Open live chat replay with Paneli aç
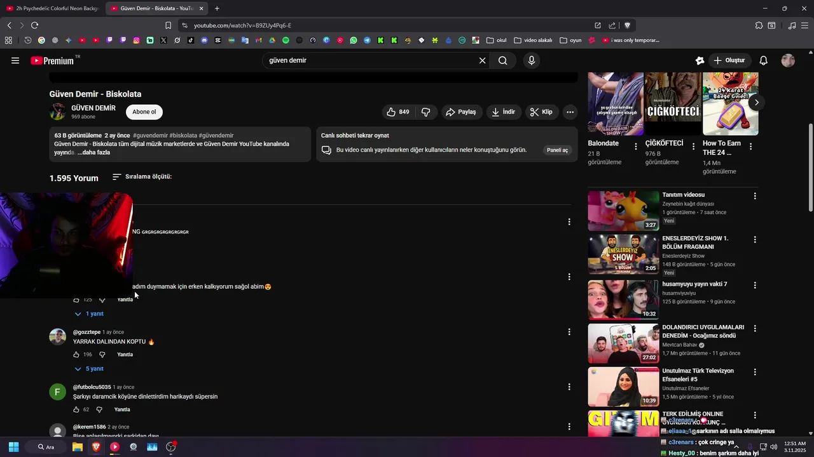This screenshot has height=457, width=814. 557,150
